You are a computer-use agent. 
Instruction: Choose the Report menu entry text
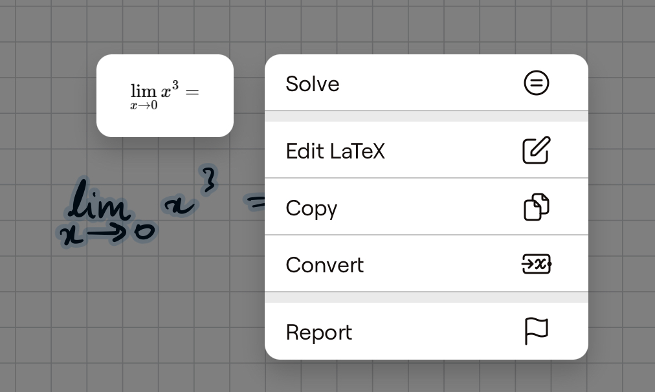click(319, 332)
